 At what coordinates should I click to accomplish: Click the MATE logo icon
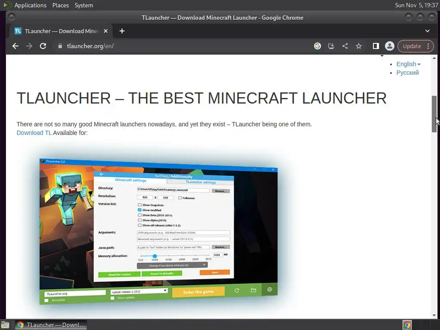pos(7,5)
